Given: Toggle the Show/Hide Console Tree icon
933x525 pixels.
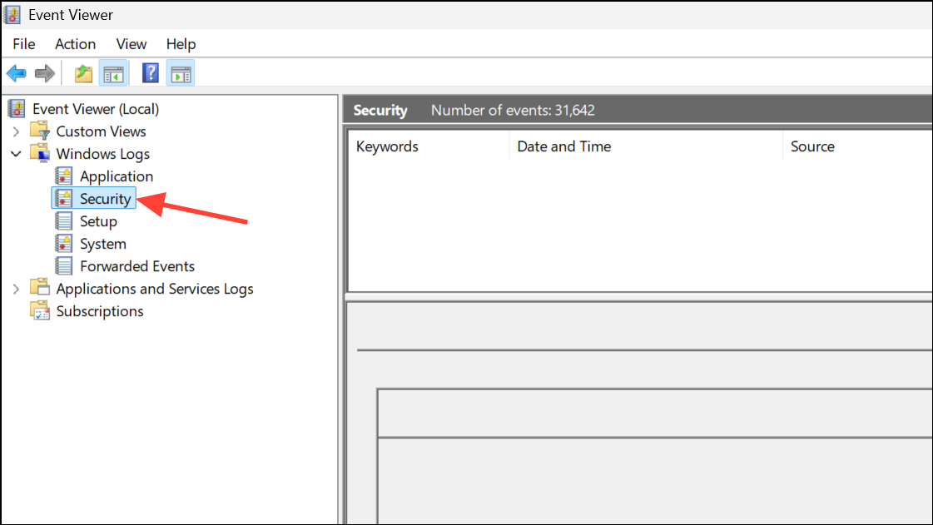Looking at the screenshot, I should pyautogui.click(x=113, y=74).
